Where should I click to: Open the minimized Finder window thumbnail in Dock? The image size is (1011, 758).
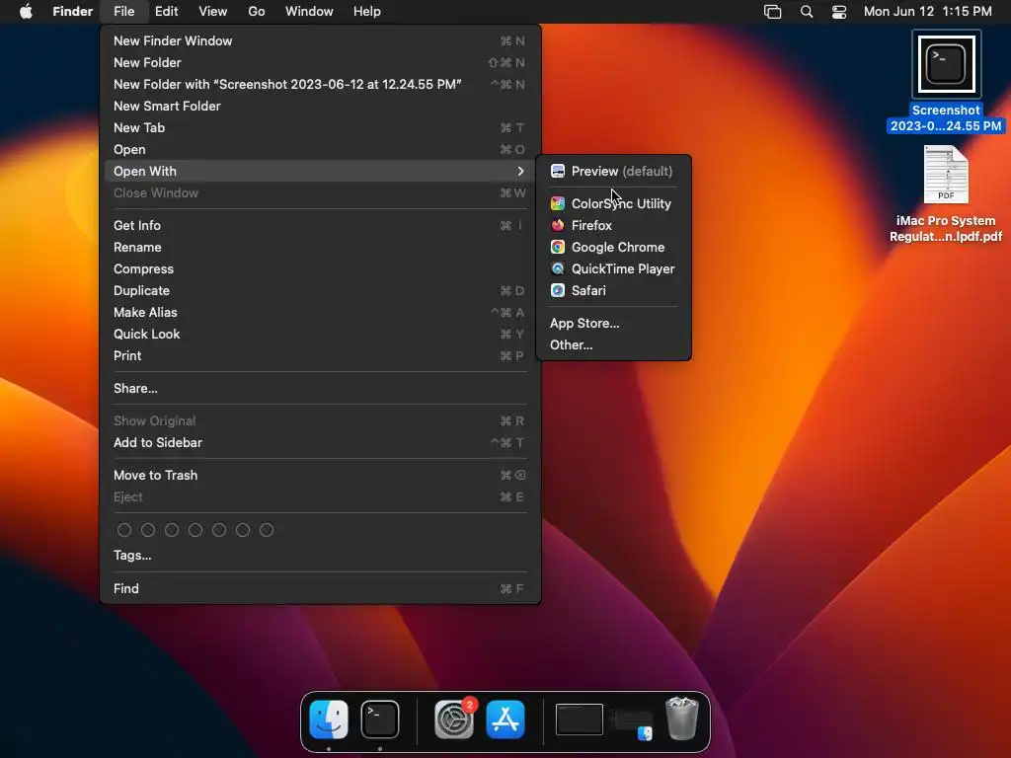point(632,723)
